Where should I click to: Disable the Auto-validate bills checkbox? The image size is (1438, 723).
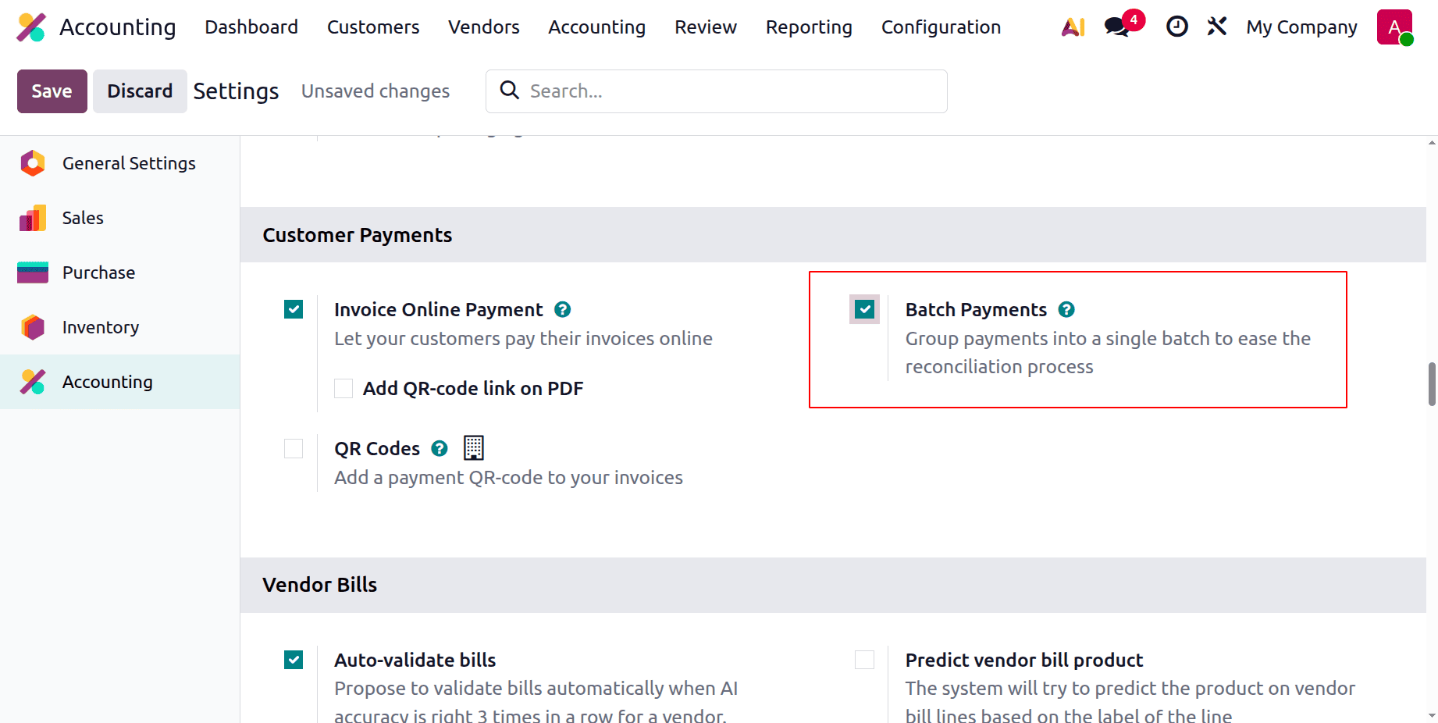[x=294, y=660]
